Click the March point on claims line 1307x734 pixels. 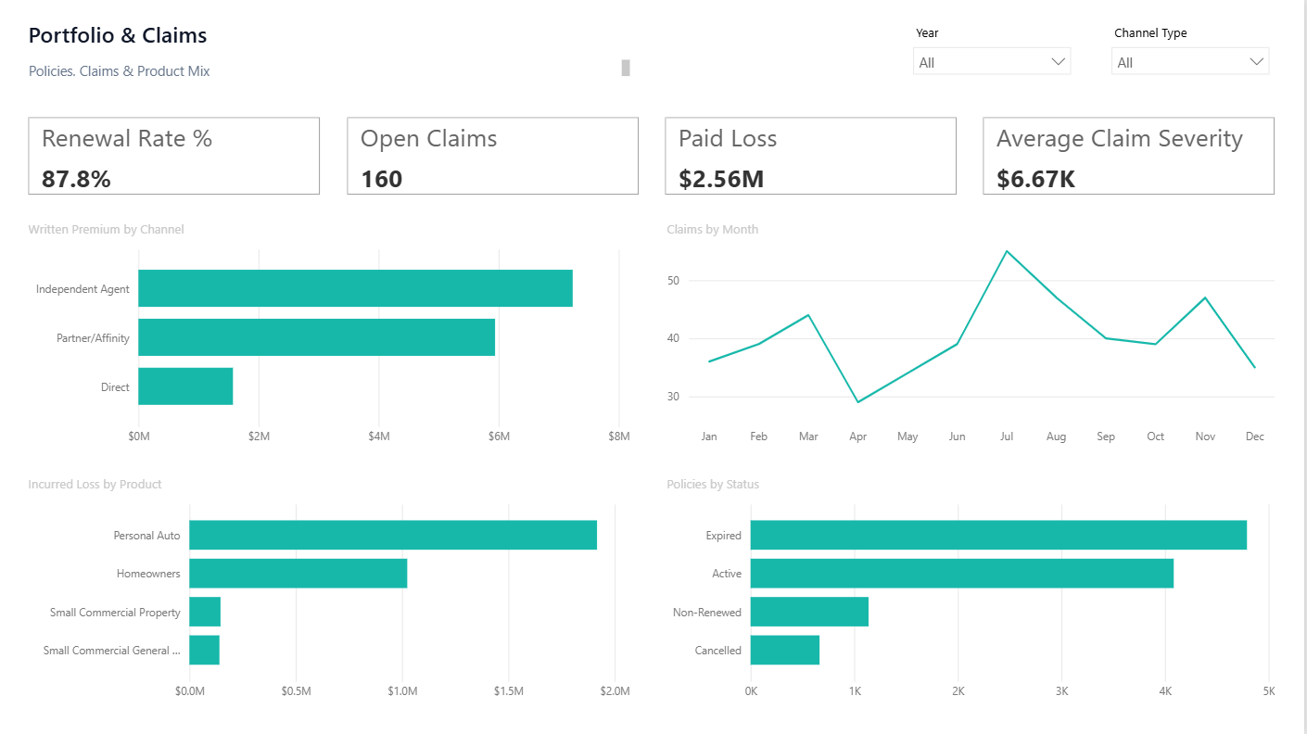pyautogui.click(x=808, y=315)
